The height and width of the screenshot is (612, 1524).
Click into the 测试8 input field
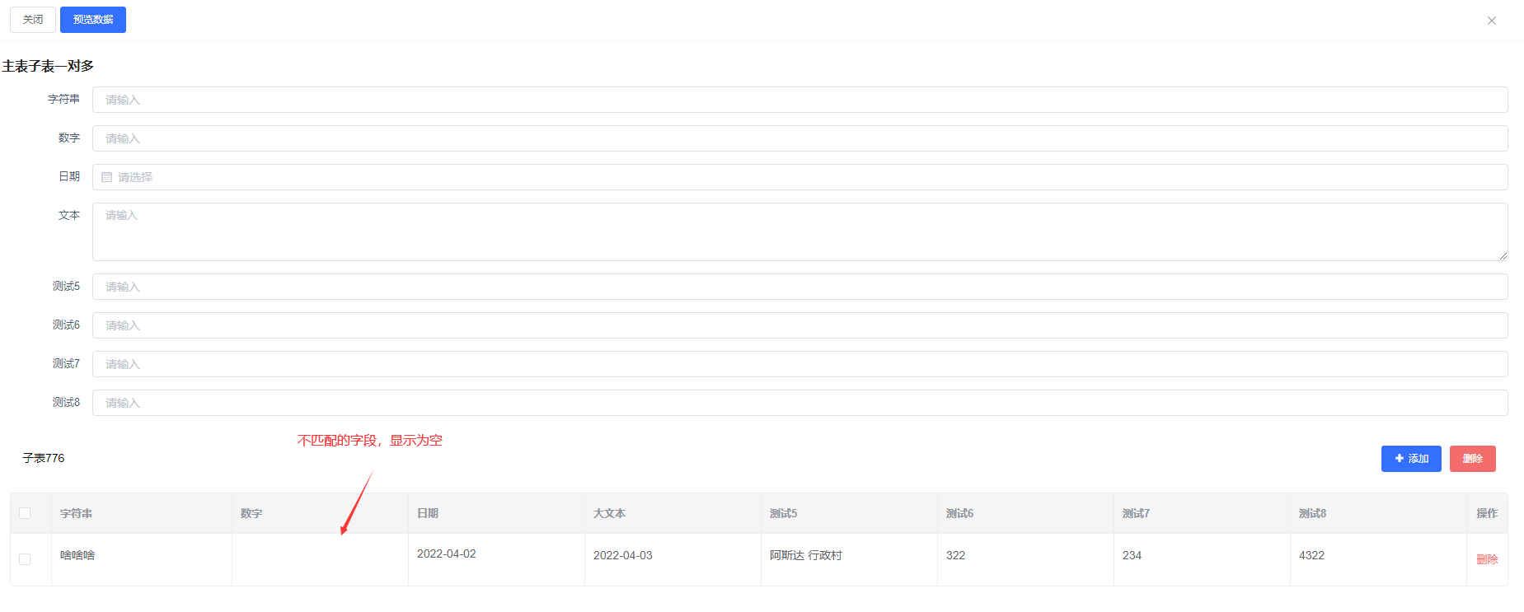point(800,403)
